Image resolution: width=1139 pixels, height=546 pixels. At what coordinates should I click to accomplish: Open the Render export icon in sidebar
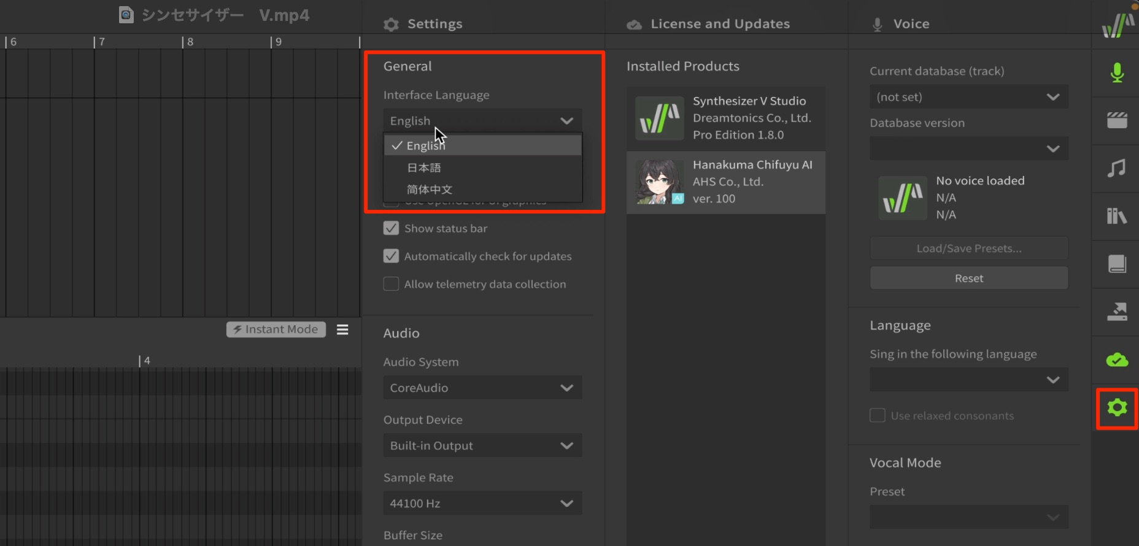click(x=1117, y=312)
